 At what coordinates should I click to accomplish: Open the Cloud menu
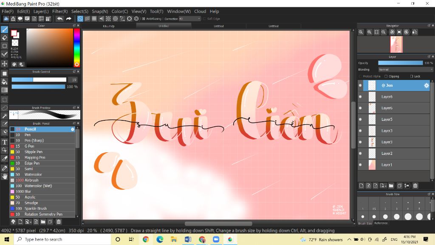(x=200, y=11)
